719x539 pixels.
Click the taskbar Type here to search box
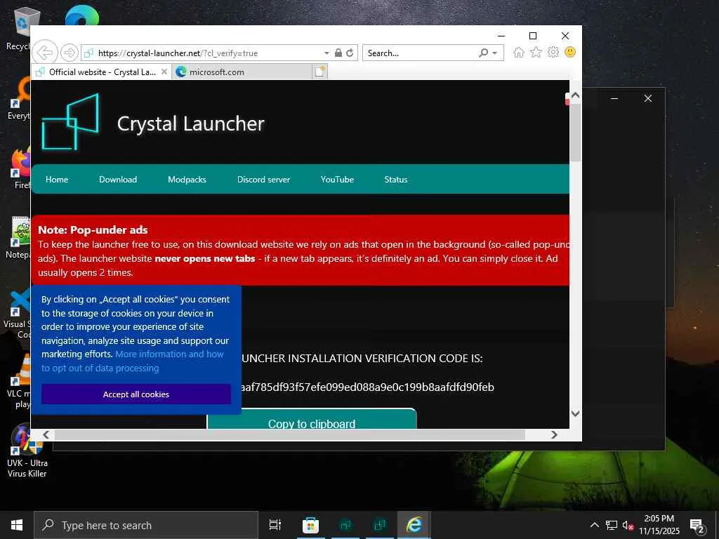tap(146, 525)
